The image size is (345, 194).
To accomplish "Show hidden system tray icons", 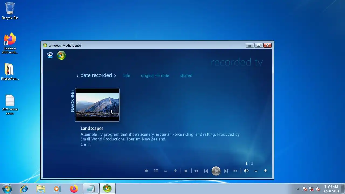I will pos(298,189).
